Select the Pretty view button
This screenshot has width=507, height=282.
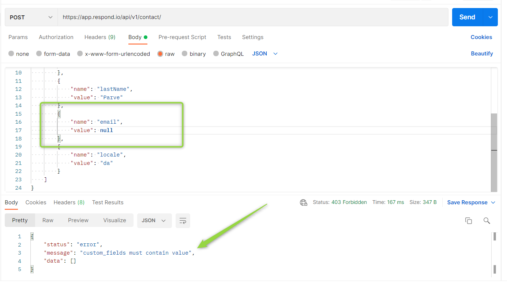coord(20,220)
